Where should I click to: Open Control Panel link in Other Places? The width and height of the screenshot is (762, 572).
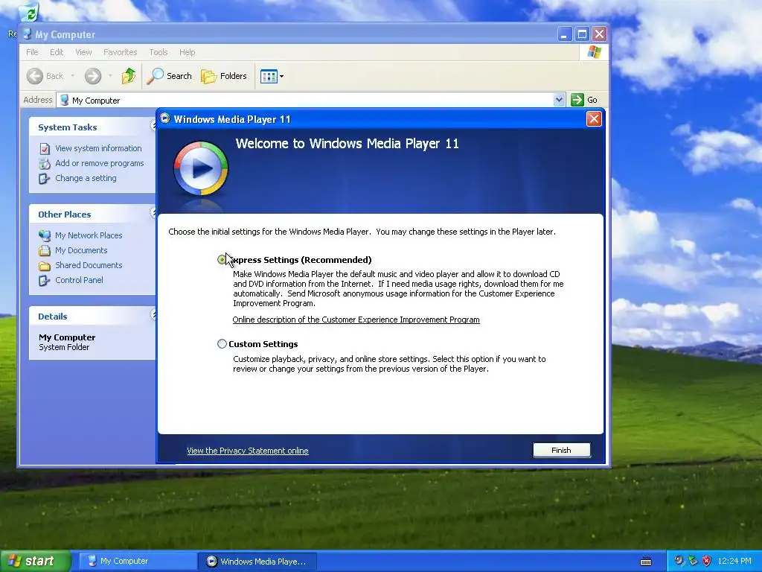click(x=79, y=280)
